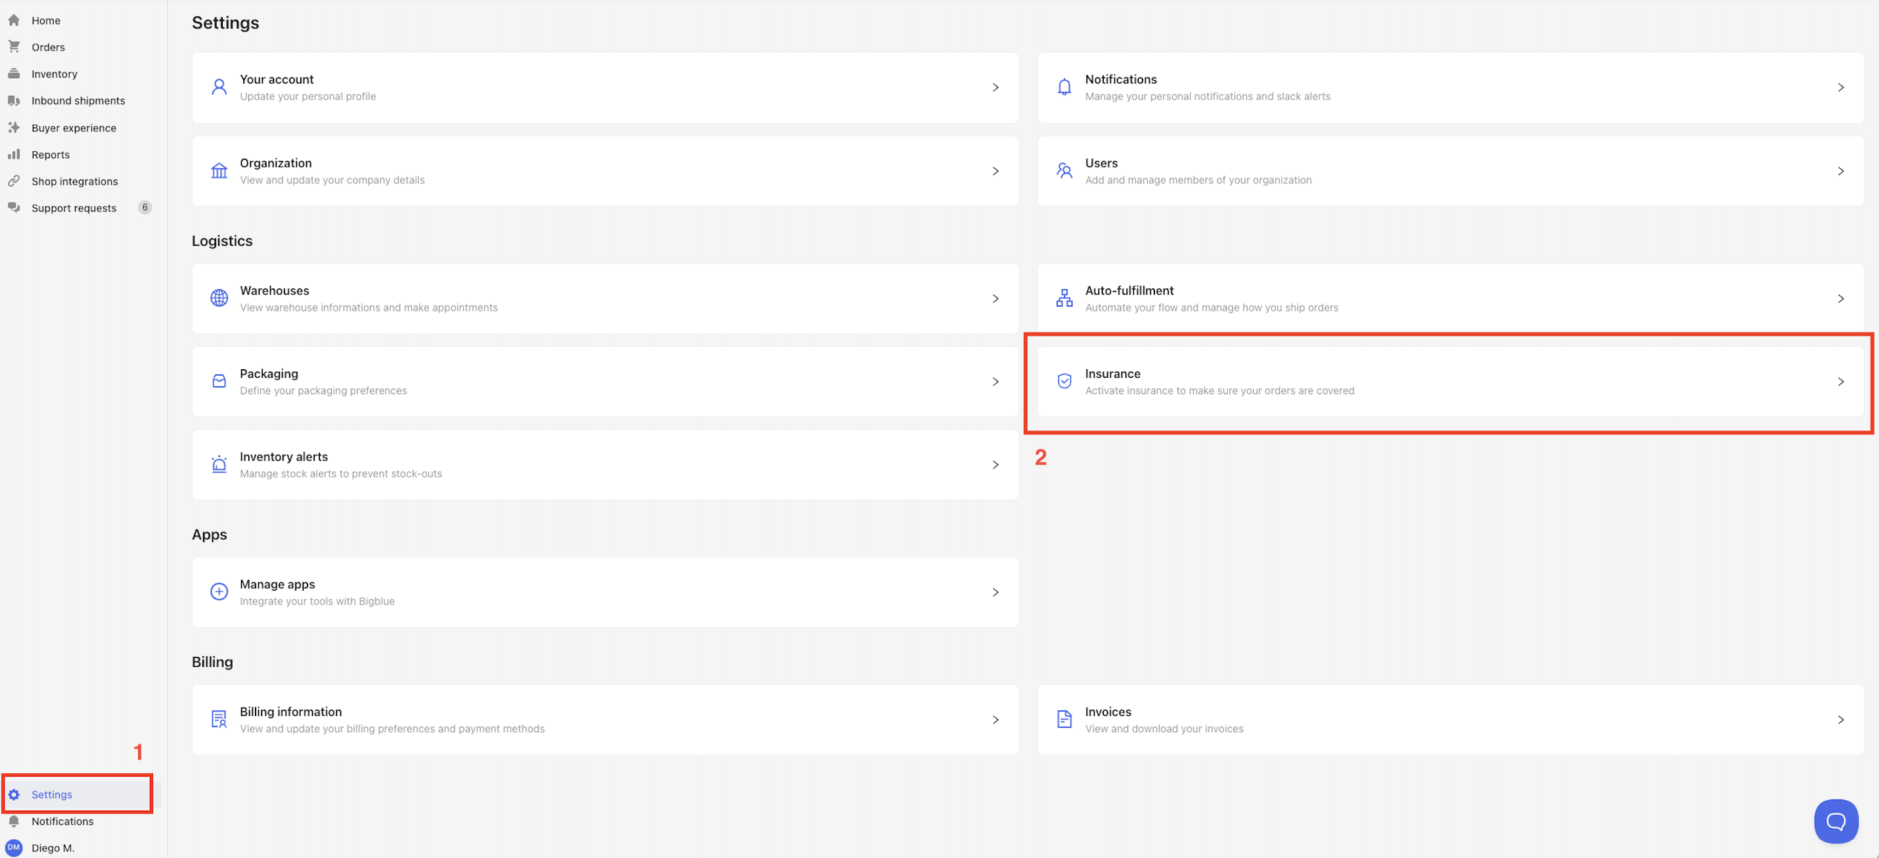Image resolution: width=1879 pixels, height=858 pixels.
Task: Click the Organization building icon
Action: pos(219,171)
